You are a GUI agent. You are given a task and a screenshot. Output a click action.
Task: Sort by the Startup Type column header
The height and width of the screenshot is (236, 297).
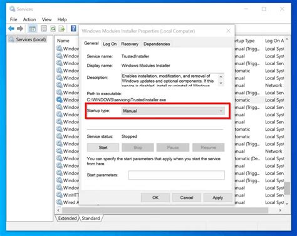[244, 41]
